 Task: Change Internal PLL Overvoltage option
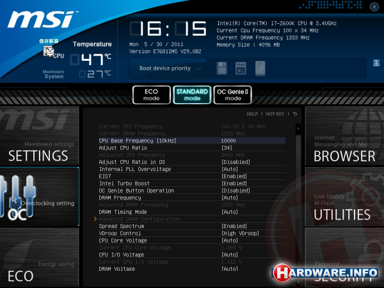[x=230, y=169]
